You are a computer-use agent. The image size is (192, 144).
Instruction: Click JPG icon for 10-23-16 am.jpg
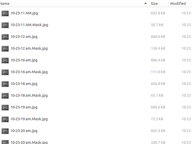point(5,60)
